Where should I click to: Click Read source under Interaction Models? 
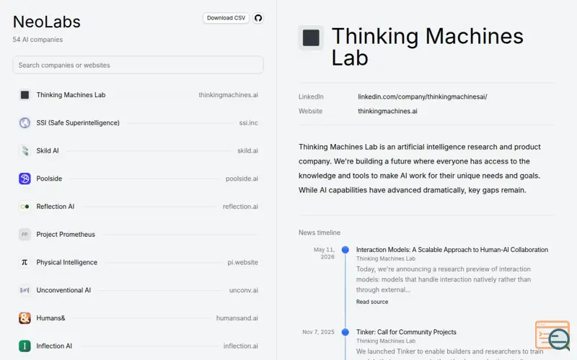point(372,302)
